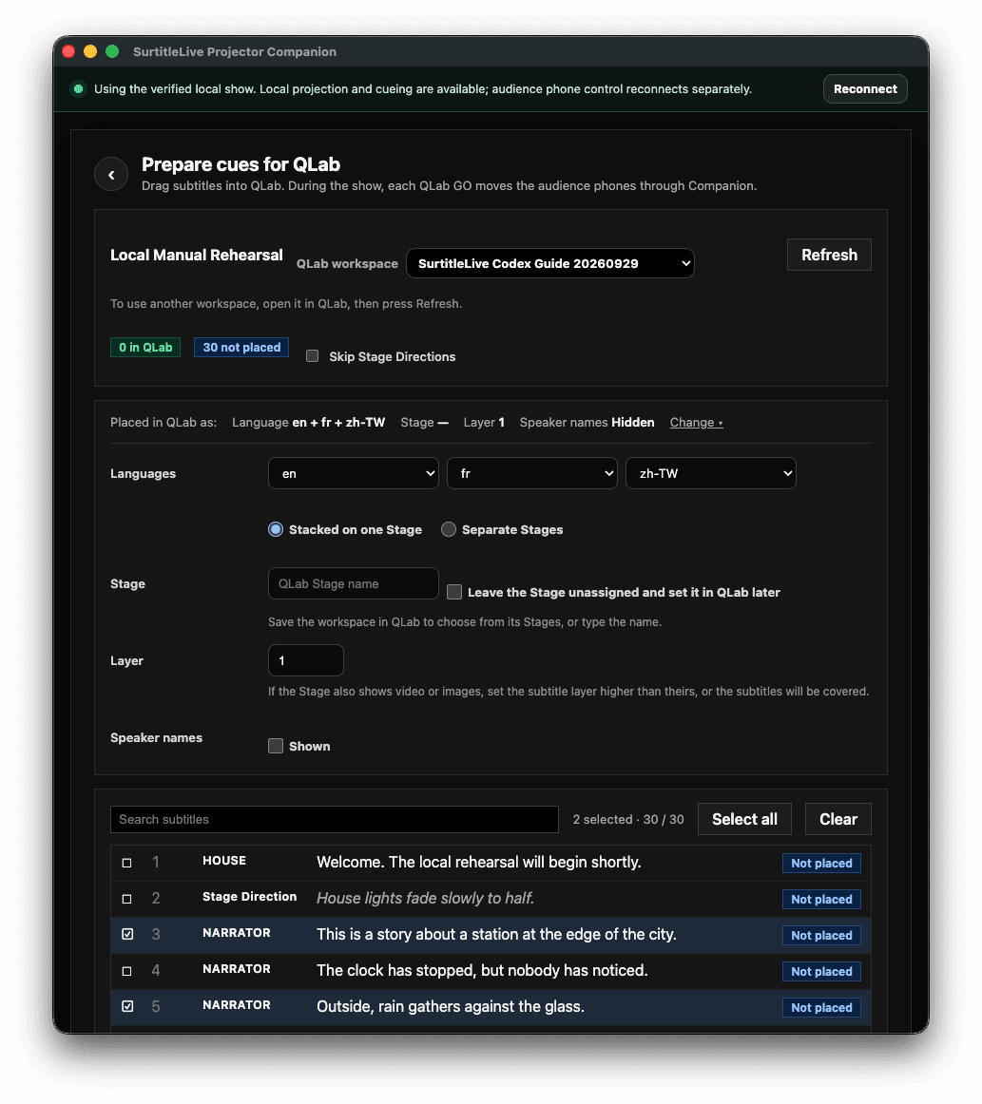Click the '30 not placed' badge
This screenshot has height=1104, width=982.
(x=241, y=347)
